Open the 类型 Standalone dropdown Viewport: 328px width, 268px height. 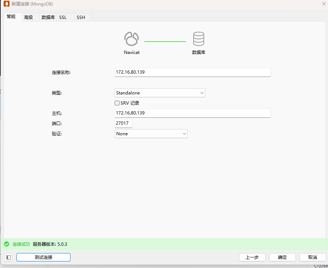point(160,93)
